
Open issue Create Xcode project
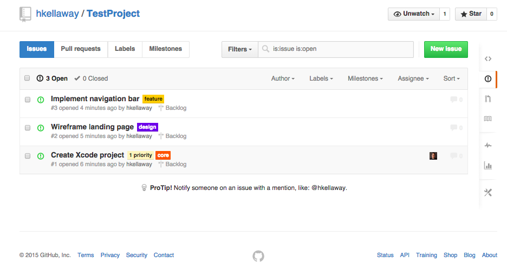tap(87, 155)
